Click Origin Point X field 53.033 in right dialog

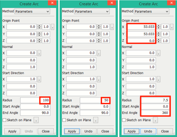[x=141, y=27]
